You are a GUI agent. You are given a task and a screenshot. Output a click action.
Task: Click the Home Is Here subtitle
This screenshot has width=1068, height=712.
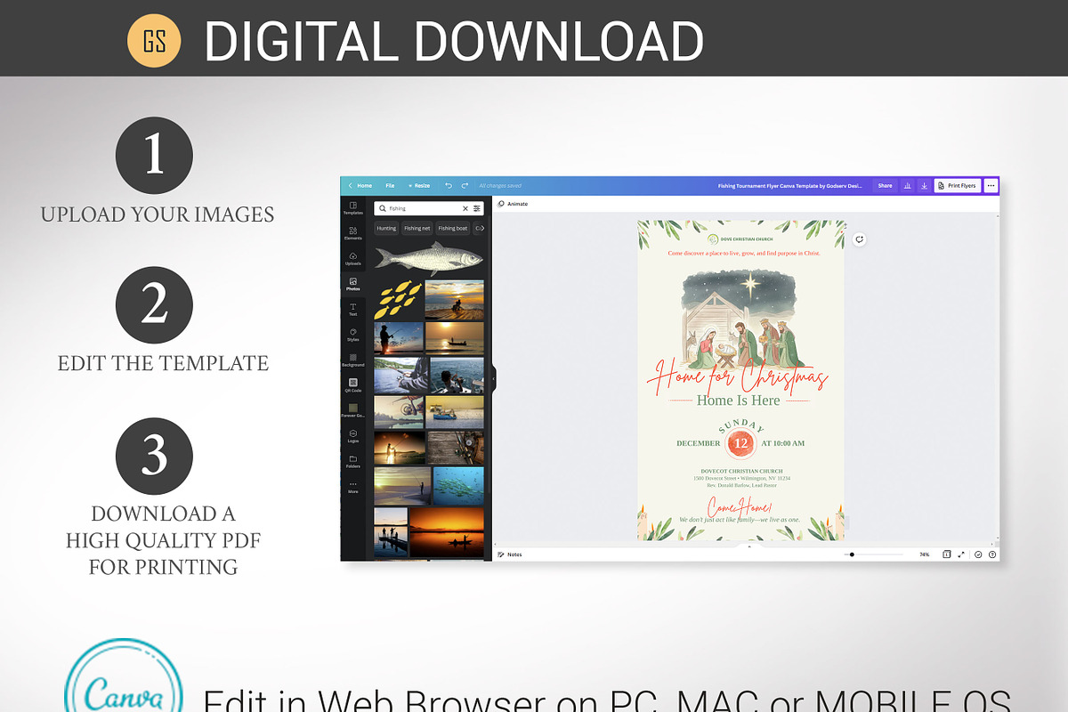tap(739, 400)
